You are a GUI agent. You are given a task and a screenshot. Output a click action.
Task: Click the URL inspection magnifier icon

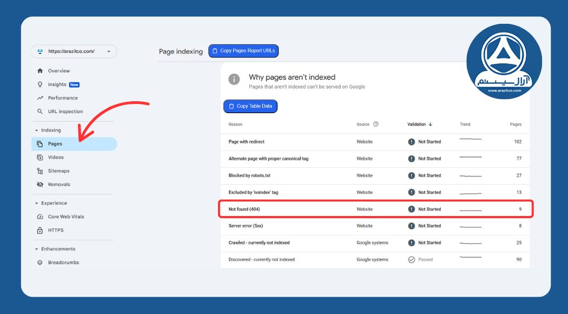click(x=39, y=112)
